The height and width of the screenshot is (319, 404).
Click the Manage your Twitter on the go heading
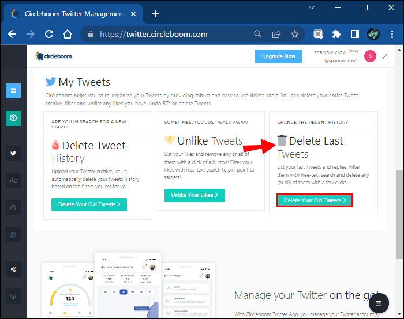tap(306, 295)
